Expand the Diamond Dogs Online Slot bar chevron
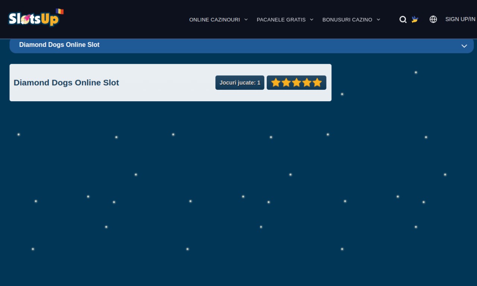Screen dimensions: 477x286 pos(464,46)
